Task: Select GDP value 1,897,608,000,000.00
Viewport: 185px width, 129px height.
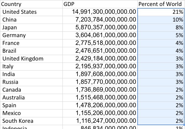Action: [x=100, y=74]
